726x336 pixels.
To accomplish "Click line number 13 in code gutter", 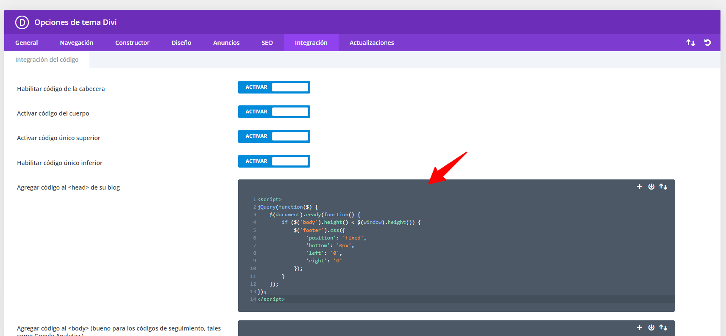I will [253, 292].
